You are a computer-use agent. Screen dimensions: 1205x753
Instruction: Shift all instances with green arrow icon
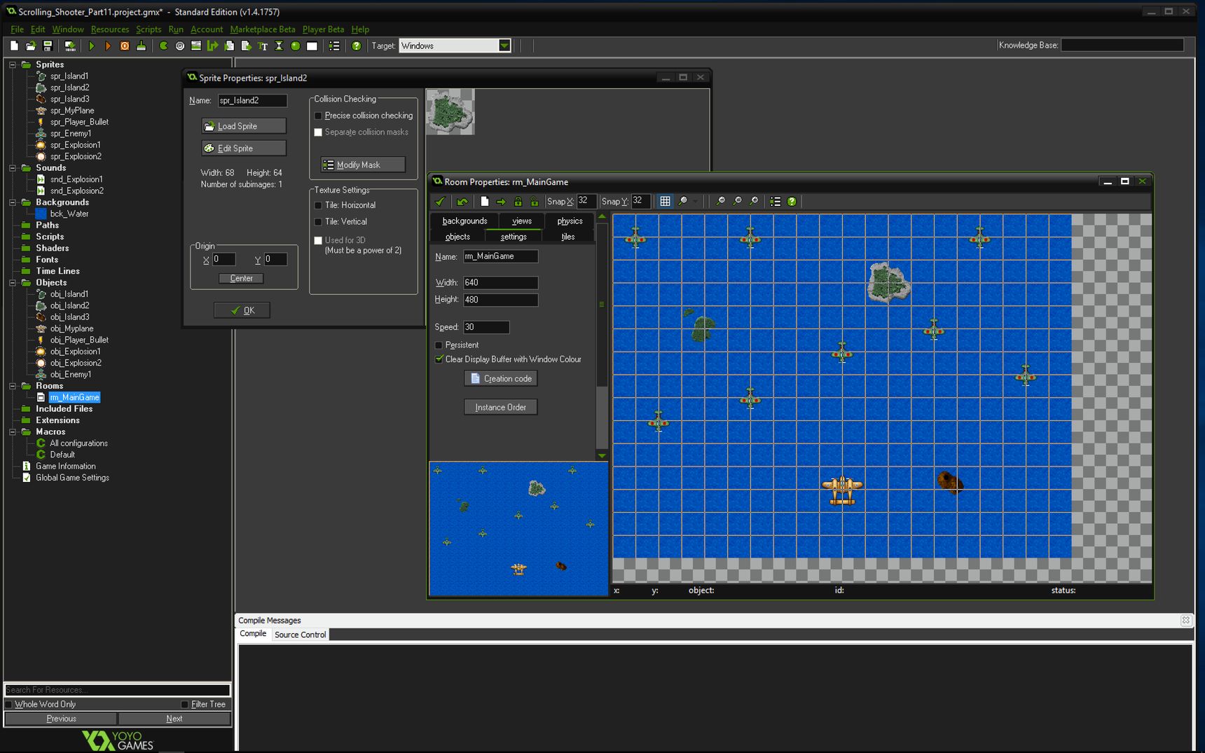[x=501, y=201]
